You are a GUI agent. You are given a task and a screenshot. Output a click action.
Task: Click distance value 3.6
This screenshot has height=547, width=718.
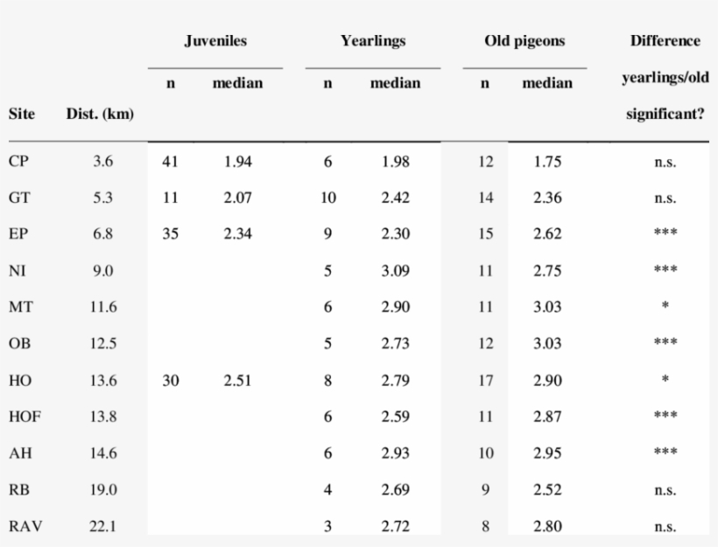(x=102, y=162)
